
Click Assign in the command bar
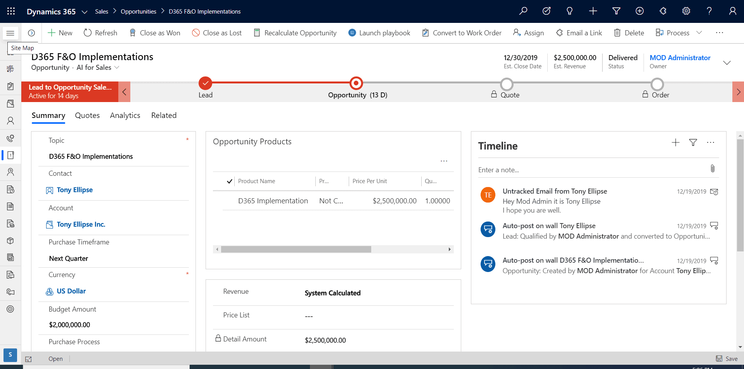coord(528,33)
